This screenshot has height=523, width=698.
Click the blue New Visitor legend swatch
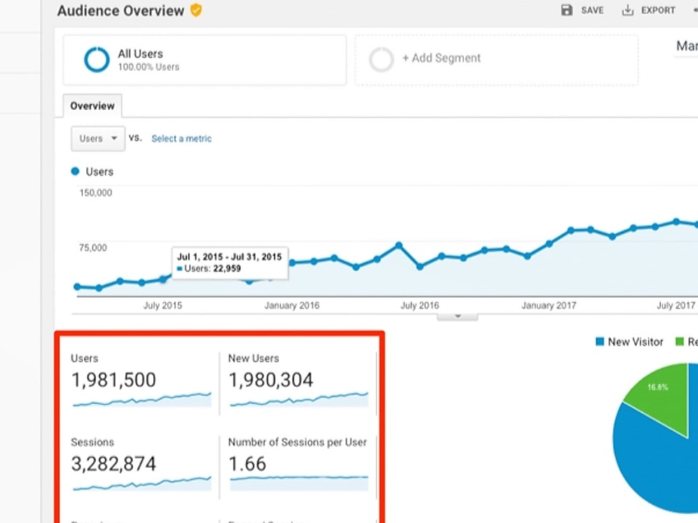(600, 342)
